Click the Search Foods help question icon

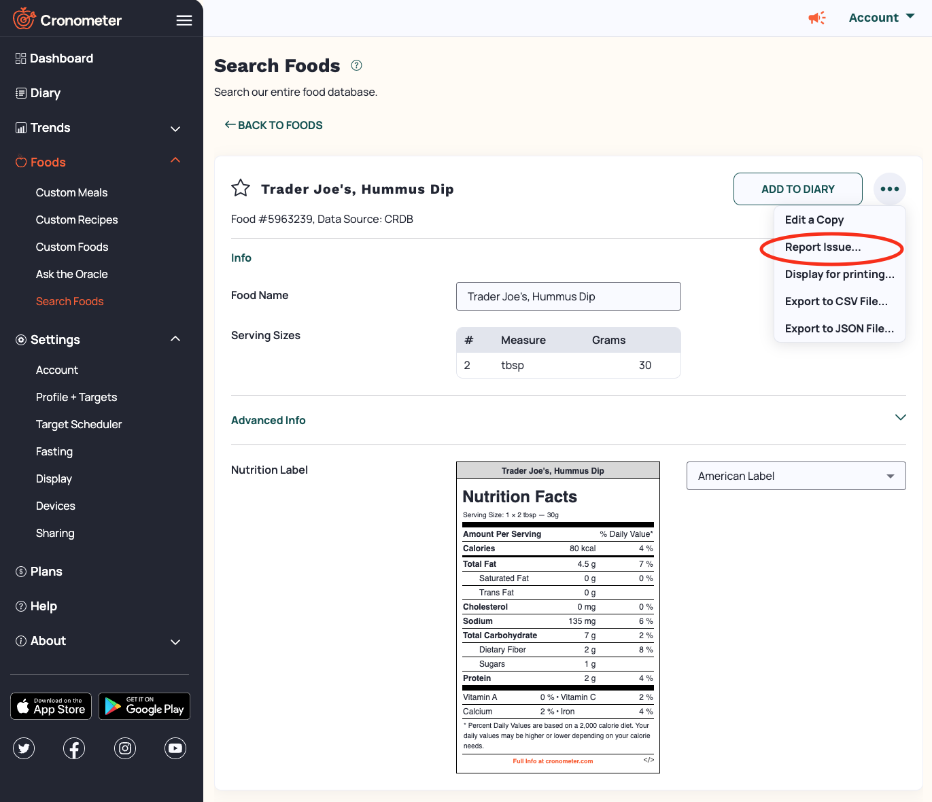click(x=356, y=65)
